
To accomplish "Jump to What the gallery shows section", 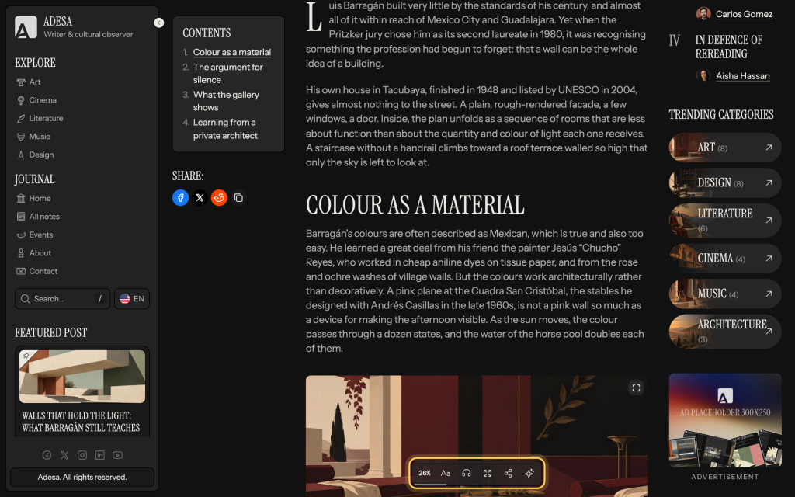I will tap(226, 101).
